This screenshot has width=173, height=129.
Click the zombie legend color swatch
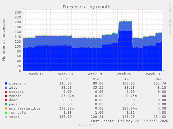tap(6, 96)
